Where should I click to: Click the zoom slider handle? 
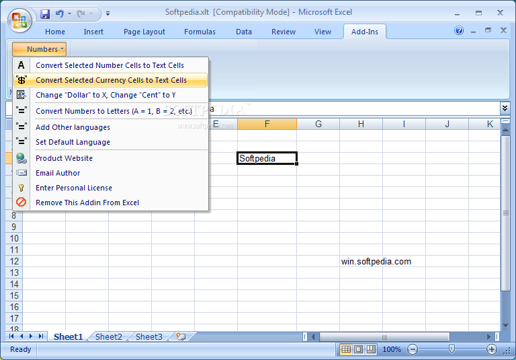[x=451, y=349]
